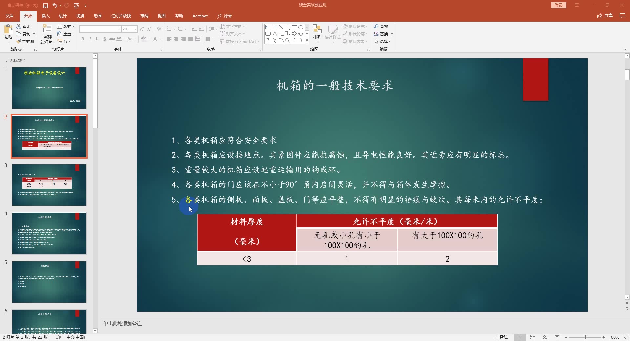The height and width of the screenshot is (341, 630).
Task: Expand Layout (版式) dropdown
Action: point(66,26)
